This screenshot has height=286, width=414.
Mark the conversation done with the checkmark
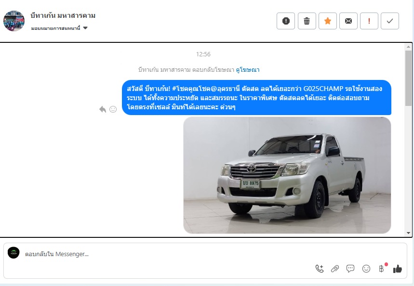coord(390,21)
